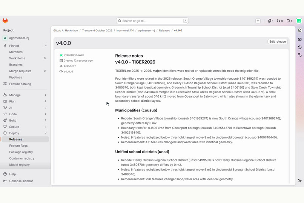Screen dimensions: 304x203
Task: Expand the Code section chevron
Action: (x=46, y=114)
